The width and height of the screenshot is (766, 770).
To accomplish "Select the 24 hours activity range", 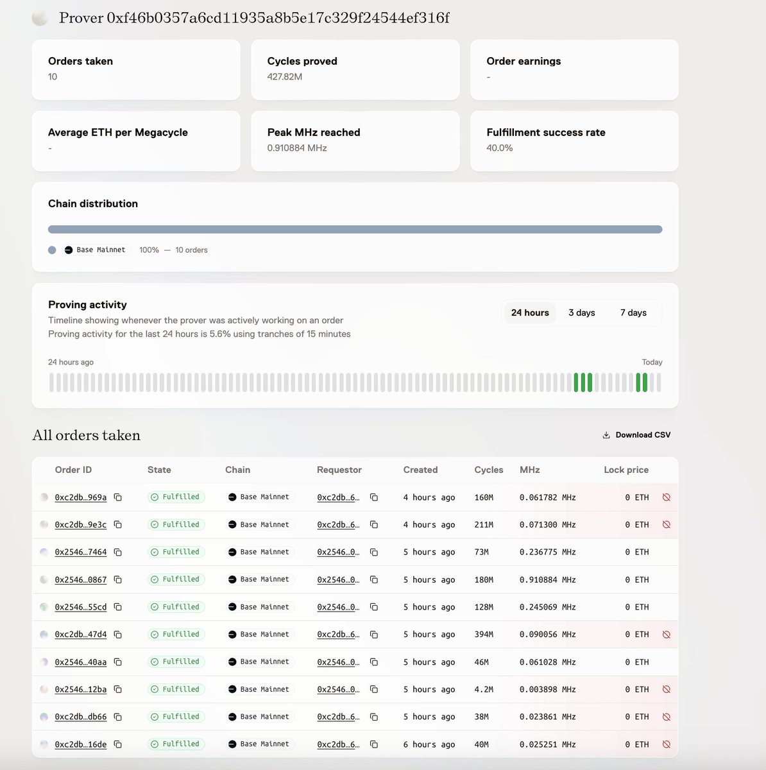I will 530,312.
